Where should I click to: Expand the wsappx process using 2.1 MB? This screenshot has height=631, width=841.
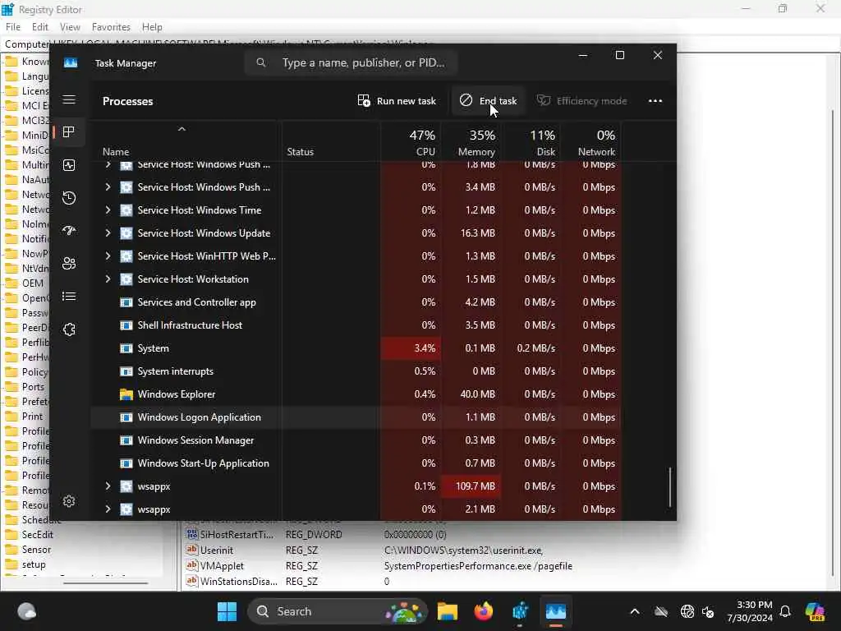(108, 509)
